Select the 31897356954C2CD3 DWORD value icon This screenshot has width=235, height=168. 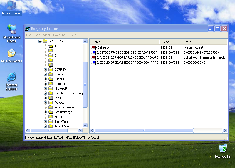93,52
